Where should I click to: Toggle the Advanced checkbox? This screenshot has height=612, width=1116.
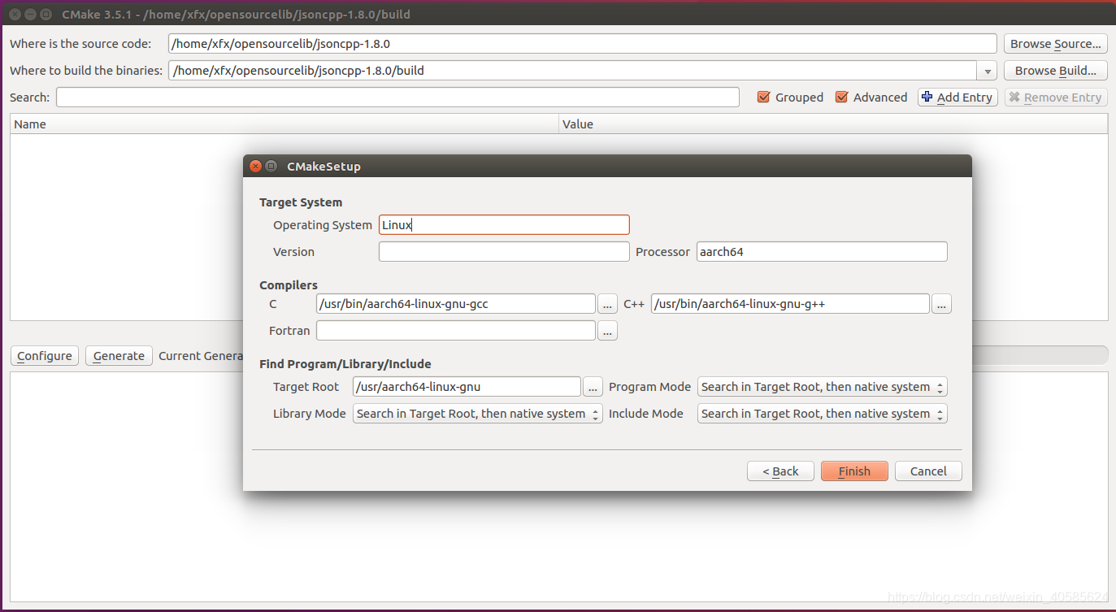[841, 97]
